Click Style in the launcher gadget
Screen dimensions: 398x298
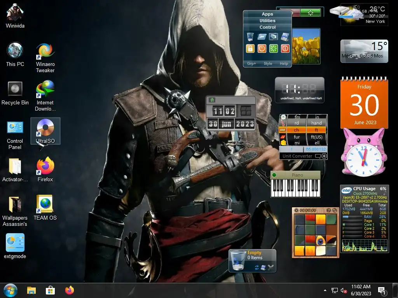[268, 64]
